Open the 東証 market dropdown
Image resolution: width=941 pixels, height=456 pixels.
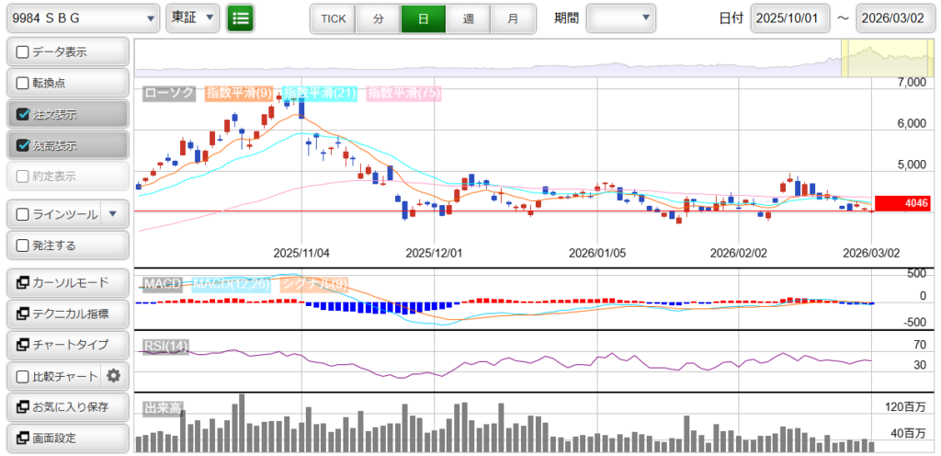pyautogui.click(x=193, y=17)
